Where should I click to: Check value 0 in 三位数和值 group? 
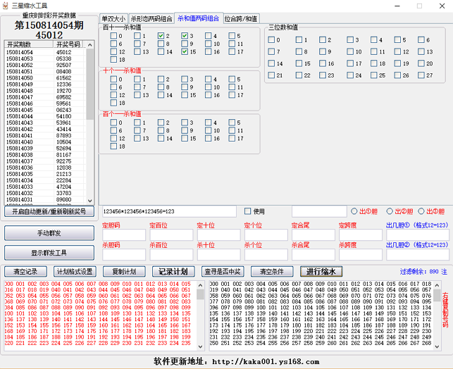click(x=271, y=40)
